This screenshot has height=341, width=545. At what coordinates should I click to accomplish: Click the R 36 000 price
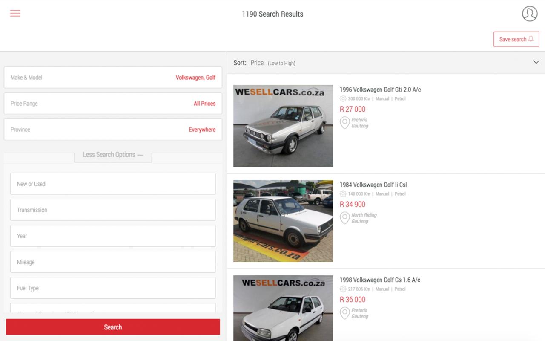[x=353, y=300]
